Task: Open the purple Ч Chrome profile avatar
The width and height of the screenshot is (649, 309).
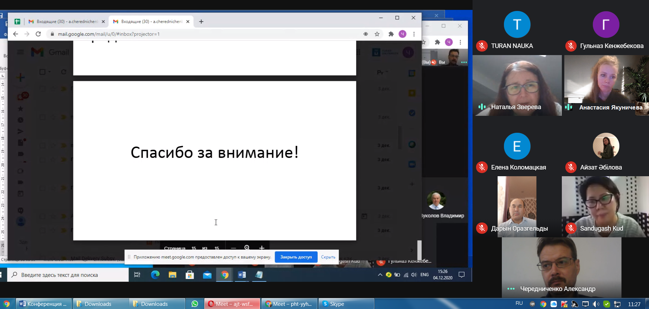Action: tap(402, 34)
